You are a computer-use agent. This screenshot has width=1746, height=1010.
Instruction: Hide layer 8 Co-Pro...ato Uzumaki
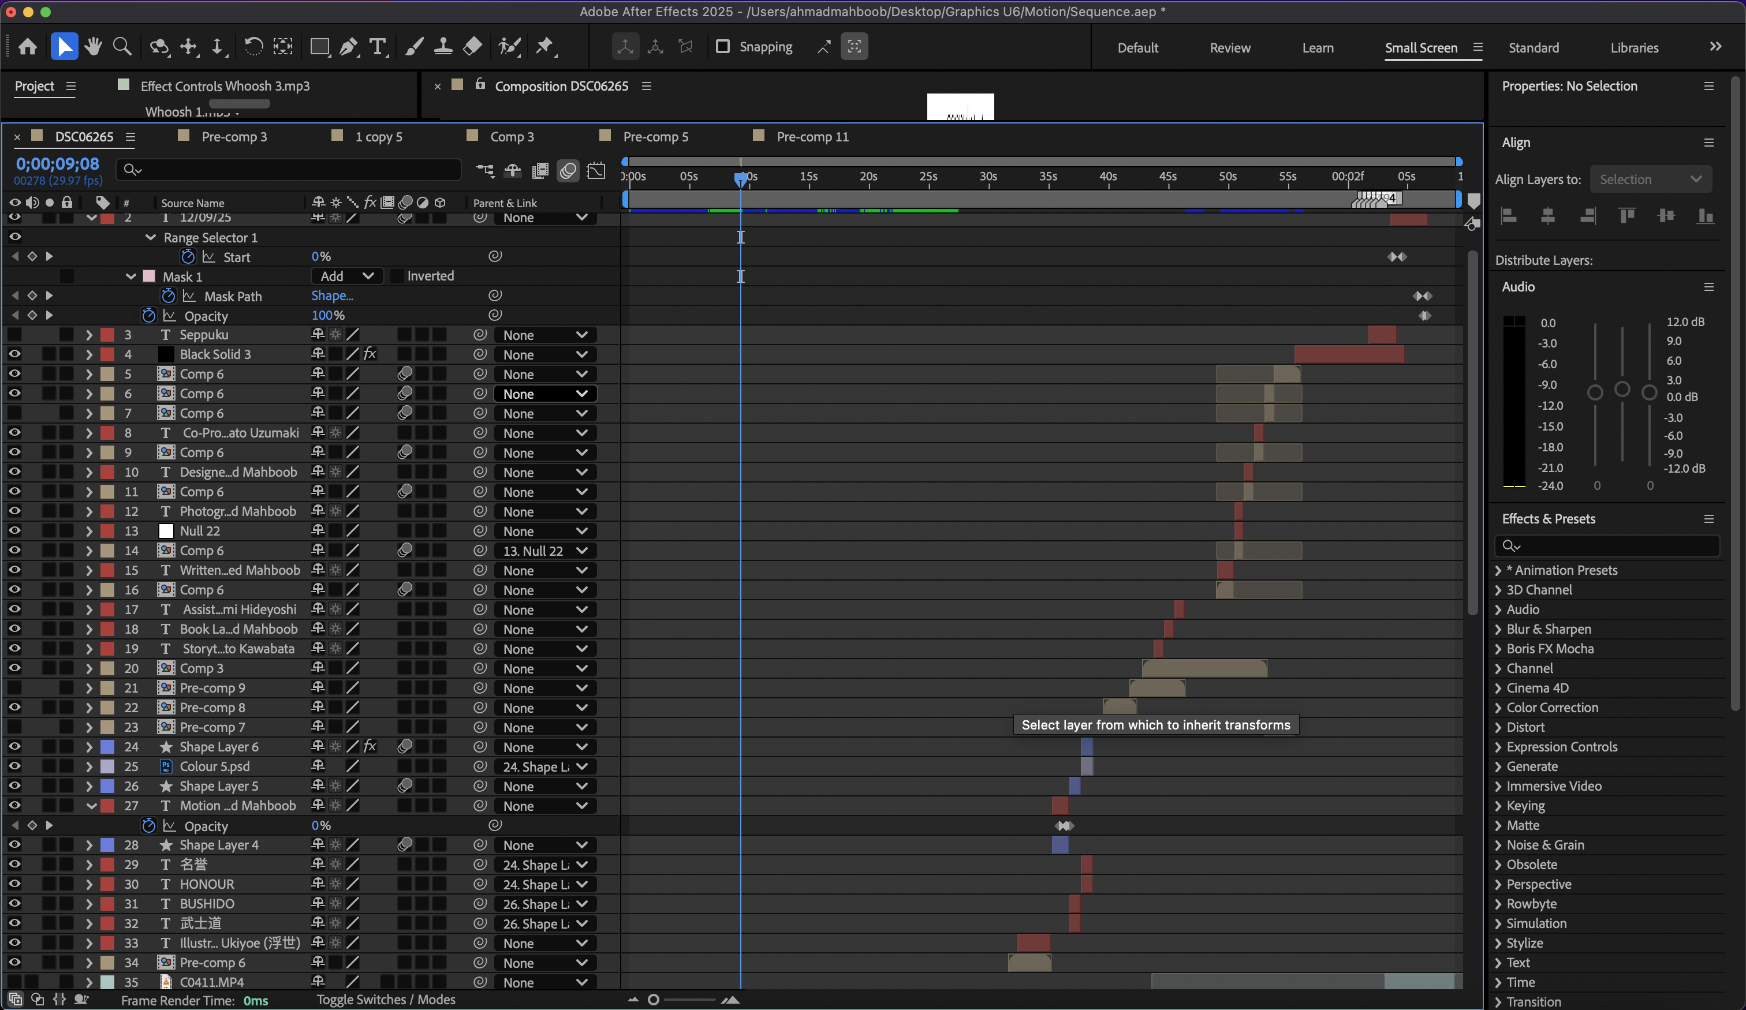(14, 432)
